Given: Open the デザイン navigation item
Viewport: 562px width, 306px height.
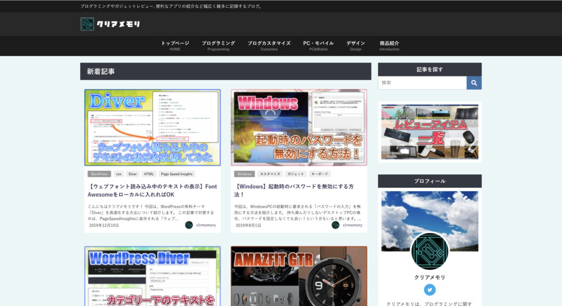Looking at the screenshot, I should [356, 46].
